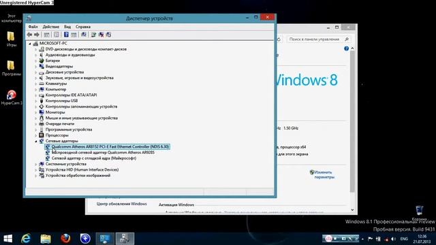Show hidden tray icons arrow
The image size is (436, 245).
(362, 239)
